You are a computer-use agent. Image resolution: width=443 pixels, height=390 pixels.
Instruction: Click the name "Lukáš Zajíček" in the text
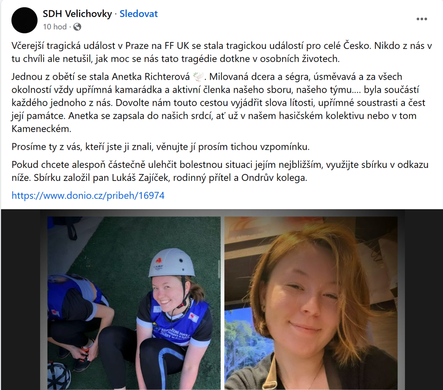click(140, 178)
